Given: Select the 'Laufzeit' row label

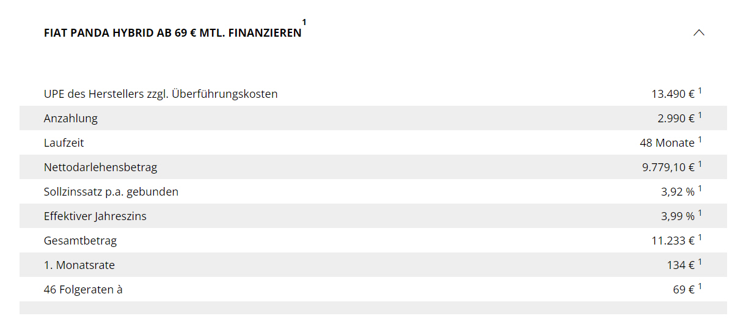Looking at the screenshot, I should pos(64,143).
